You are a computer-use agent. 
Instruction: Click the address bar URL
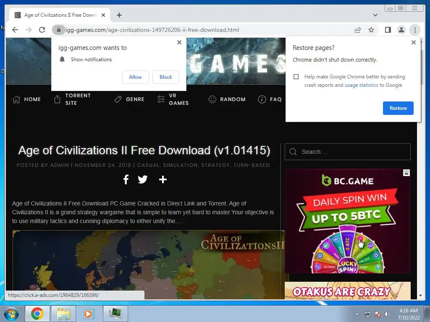(x=152, y=30)
